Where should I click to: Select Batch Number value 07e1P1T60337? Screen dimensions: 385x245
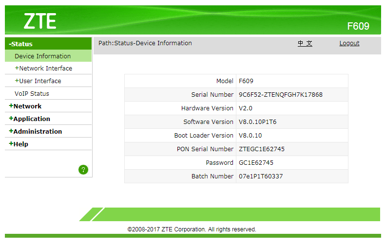coord(261,176)
